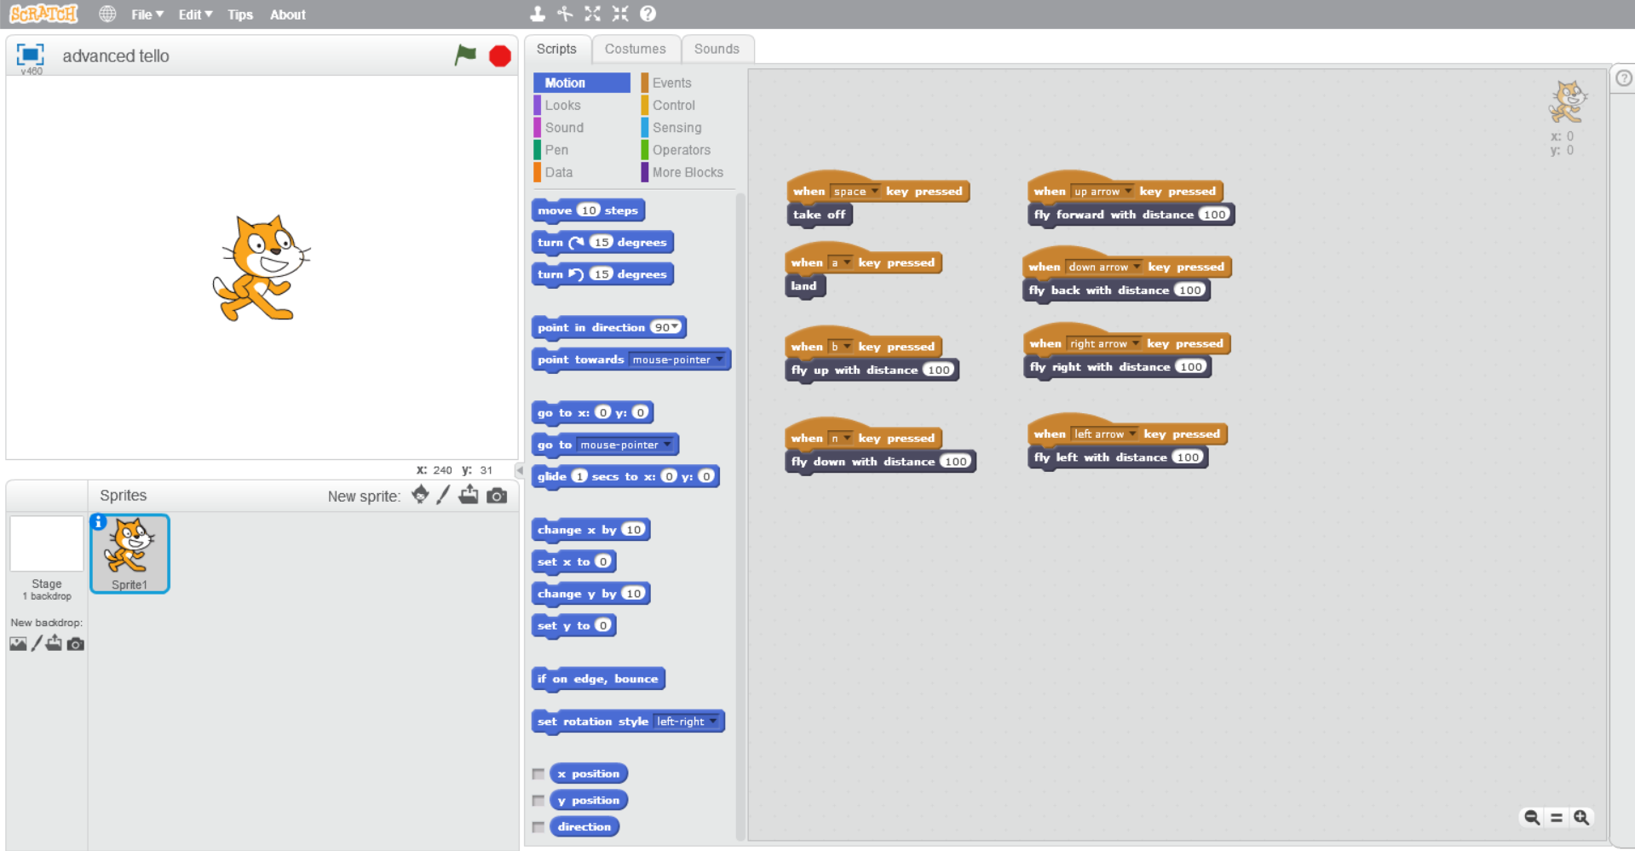Select the Control block category
The height and width of the screenshot is (851, 1635).
click(x=673, y=105)
